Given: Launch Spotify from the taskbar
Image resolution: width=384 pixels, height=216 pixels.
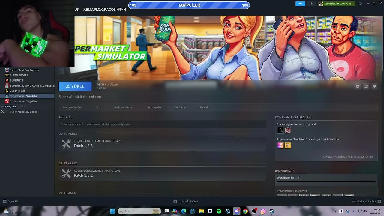Looking at the screenshot, I should click(219, 211).
